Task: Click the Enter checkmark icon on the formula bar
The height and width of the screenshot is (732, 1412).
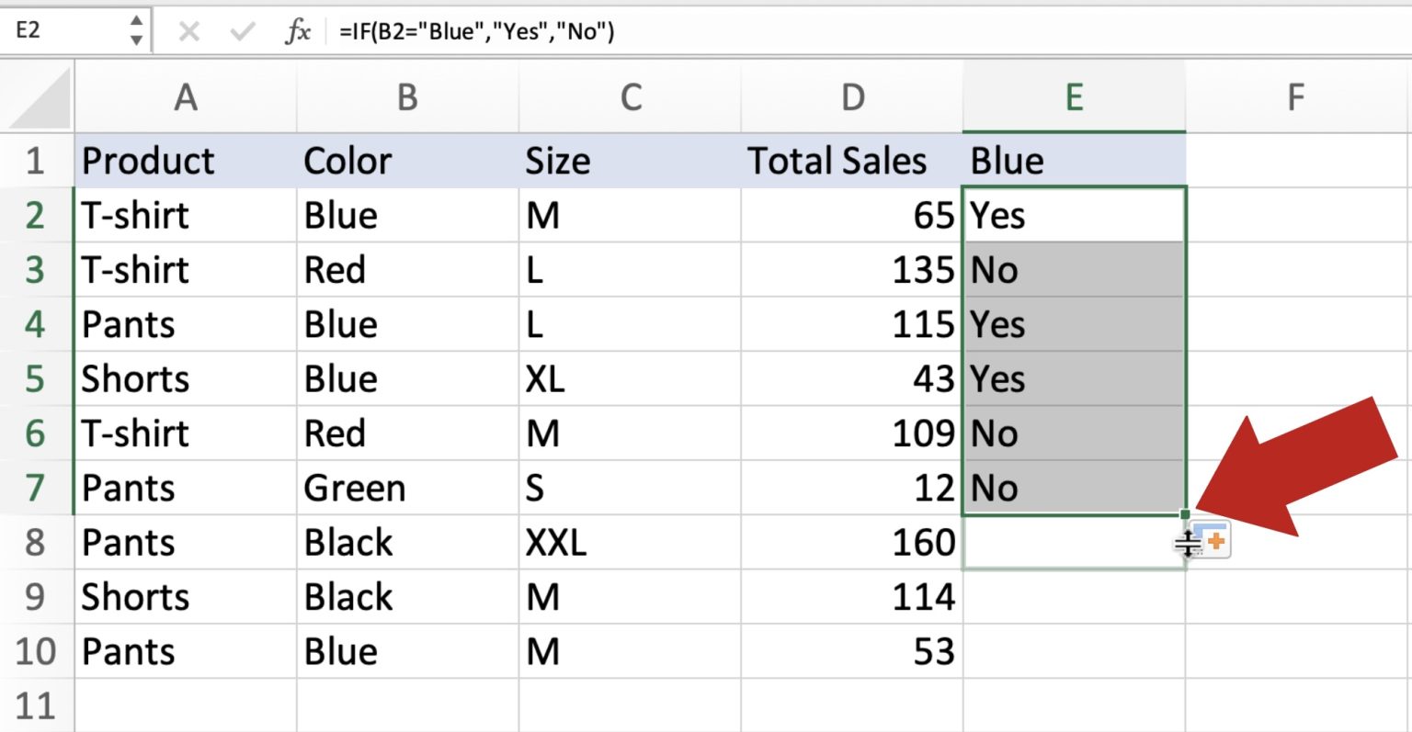Action: 241,29
